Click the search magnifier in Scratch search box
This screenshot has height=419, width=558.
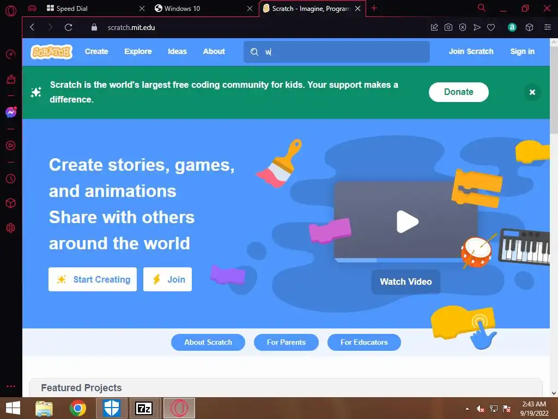(254, 52)
